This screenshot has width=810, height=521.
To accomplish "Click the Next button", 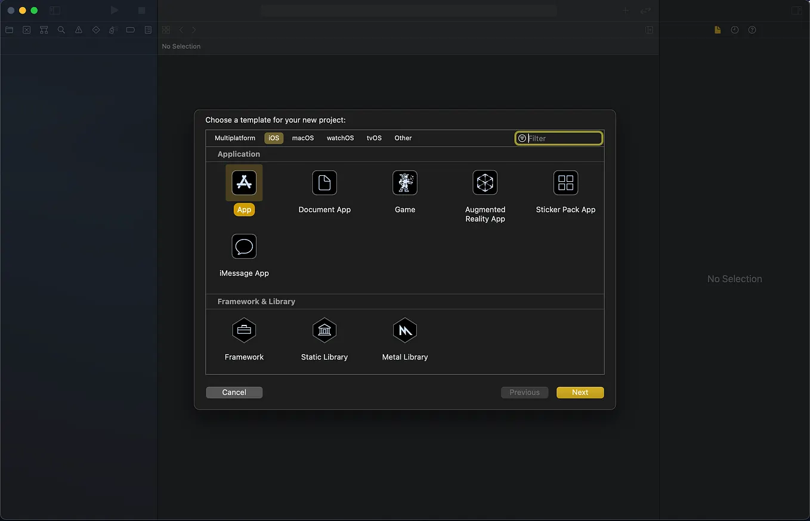I will (x=580, y=392).
